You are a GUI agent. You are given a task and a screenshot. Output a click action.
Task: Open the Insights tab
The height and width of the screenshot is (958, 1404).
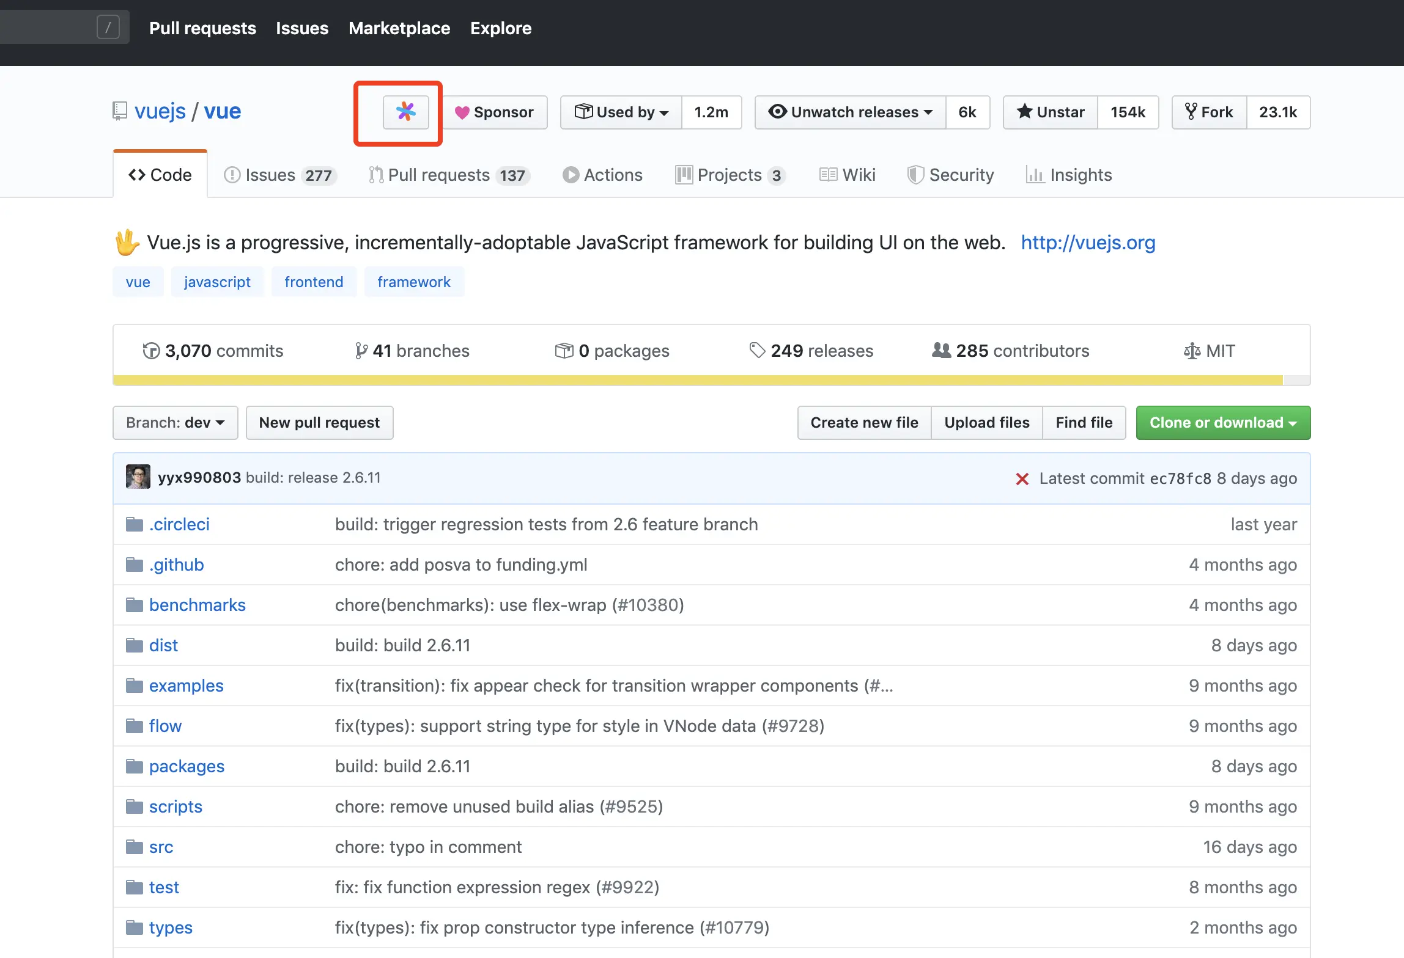[x=1069, y=175]
